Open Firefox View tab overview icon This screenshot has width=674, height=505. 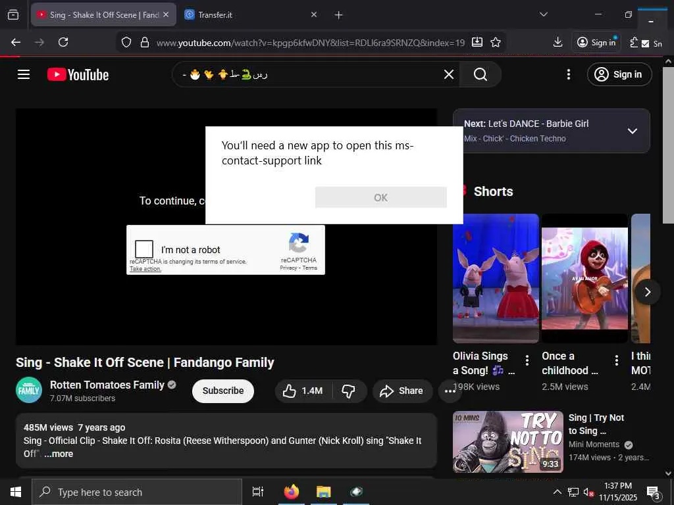[13, 15]
